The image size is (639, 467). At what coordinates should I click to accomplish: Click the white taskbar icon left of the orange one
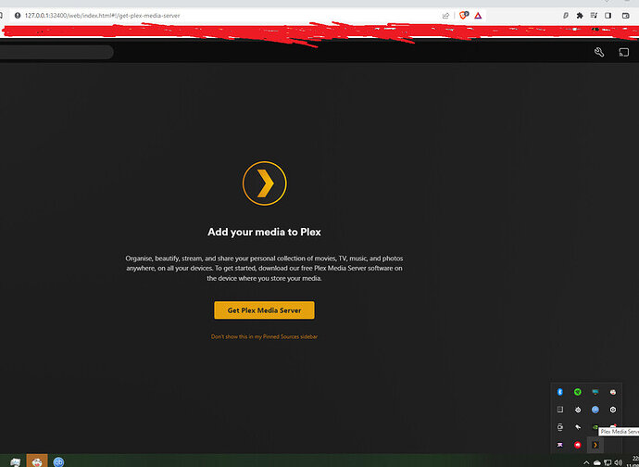[x=15, y=462]
